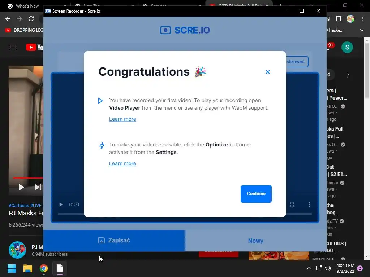Viewport: 370px width, 277px height.
Task: Open the YouTube hamburger menu
Action: (13, 47)
